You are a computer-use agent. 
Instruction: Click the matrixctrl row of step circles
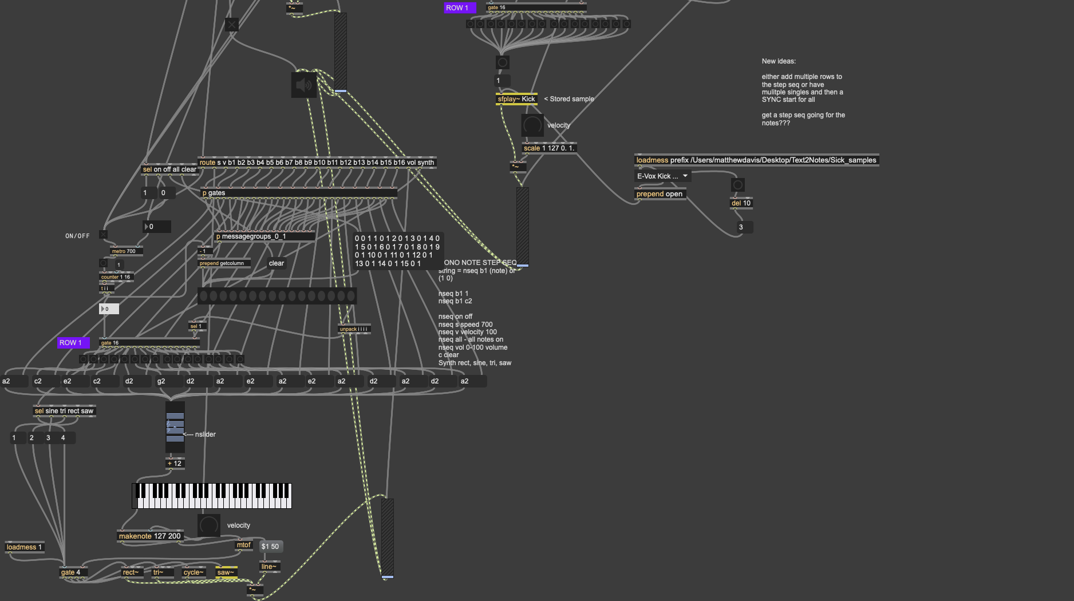(x=277, y=296)
